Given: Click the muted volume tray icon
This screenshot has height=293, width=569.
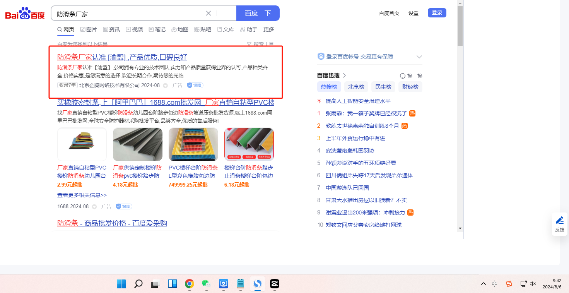Looking at the screenshot, I should pos(533,284).
